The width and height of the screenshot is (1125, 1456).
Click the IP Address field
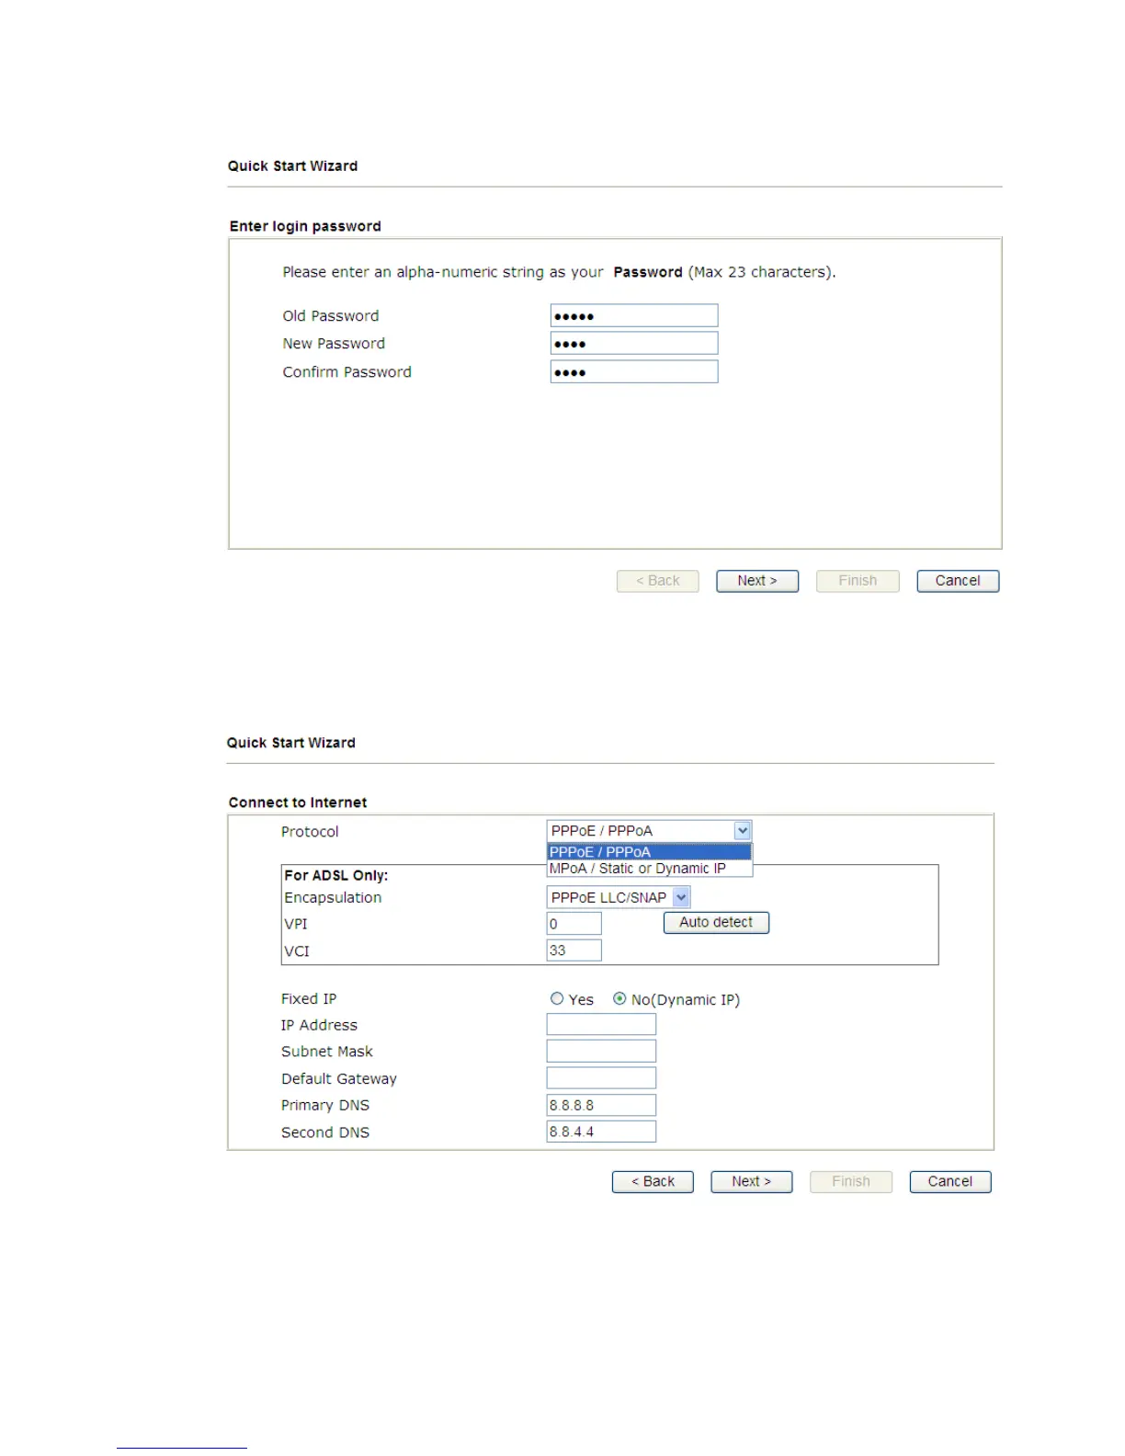[x=601, y=1025]
